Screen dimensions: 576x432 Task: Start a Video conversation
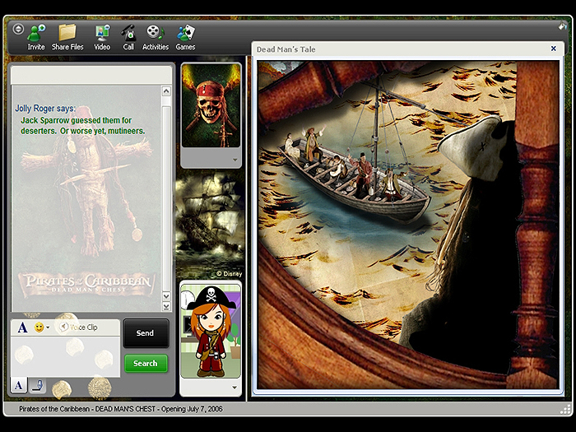tap(102, 38)
